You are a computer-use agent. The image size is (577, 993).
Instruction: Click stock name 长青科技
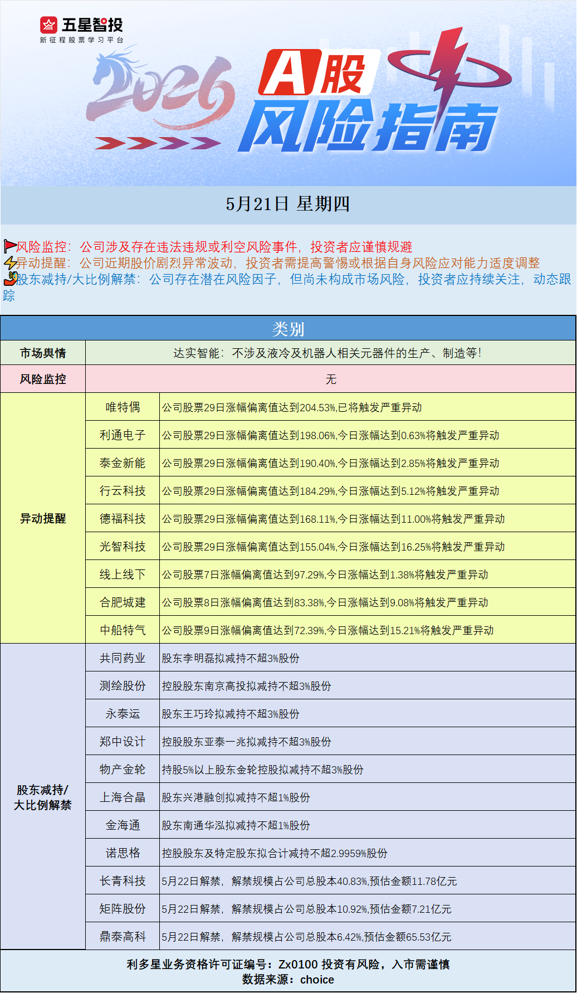click(x=123, y=880)
